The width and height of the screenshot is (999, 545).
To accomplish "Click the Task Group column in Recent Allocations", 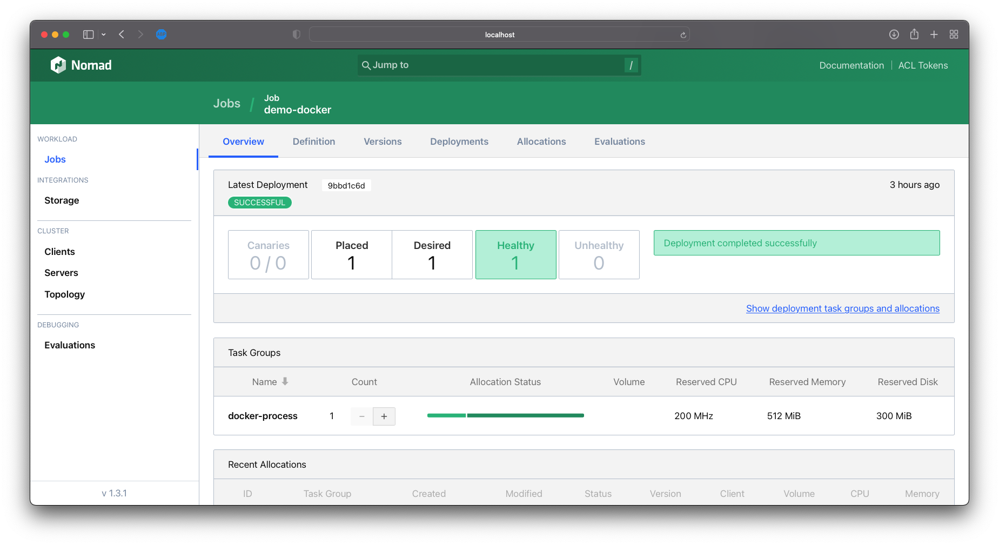I will pyautogui.click(x=327, y=494).
